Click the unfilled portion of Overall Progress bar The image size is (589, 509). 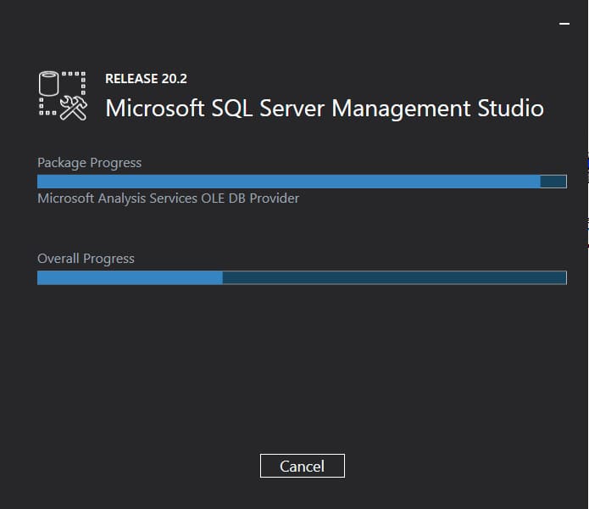[x=394, y=277]
